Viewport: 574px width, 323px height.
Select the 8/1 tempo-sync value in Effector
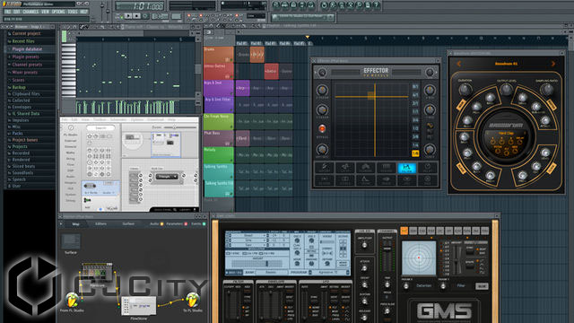tap(415, 87)
